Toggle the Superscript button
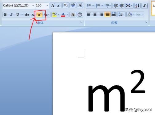 coord(39,15)
